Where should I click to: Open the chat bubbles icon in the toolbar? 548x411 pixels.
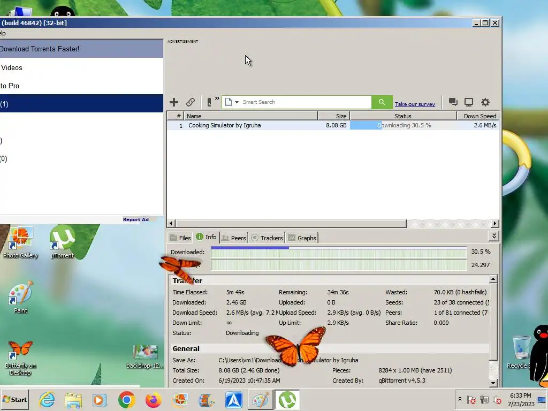pyautogui.click(x=453, y=102)
